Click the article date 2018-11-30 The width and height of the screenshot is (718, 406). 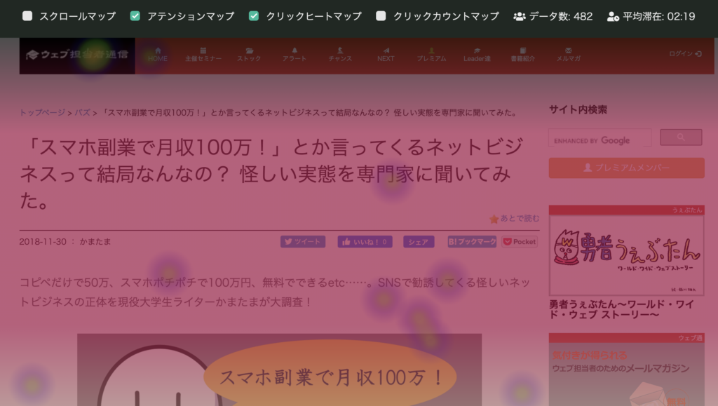43,242
